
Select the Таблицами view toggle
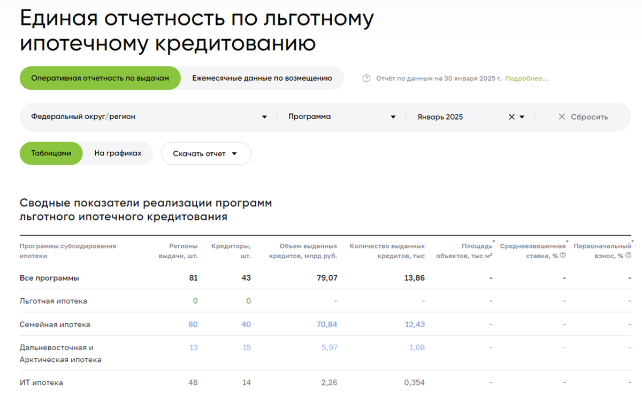click(51, 153)
